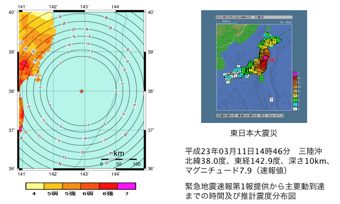
Task: Click the 平成23年03月11日14時46分 date line
Action: pyautogui.click(x=237, y=151)
